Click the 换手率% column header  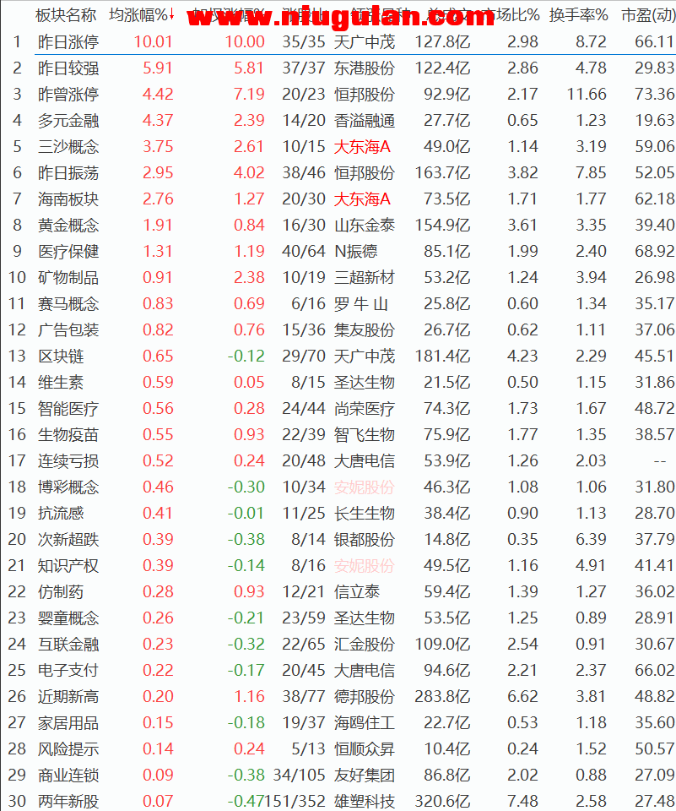tap(578, 15)
